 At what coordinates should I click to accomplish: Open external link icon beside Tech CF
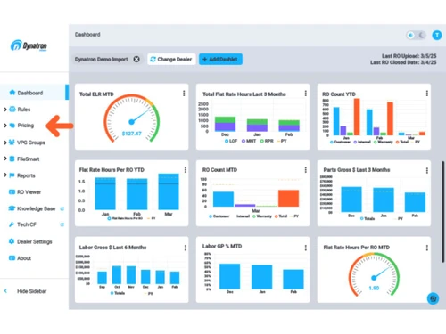(x=62, y=224)
